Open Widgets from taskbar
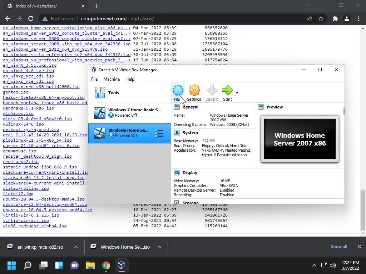366x274 pixels. coord(59,265)
